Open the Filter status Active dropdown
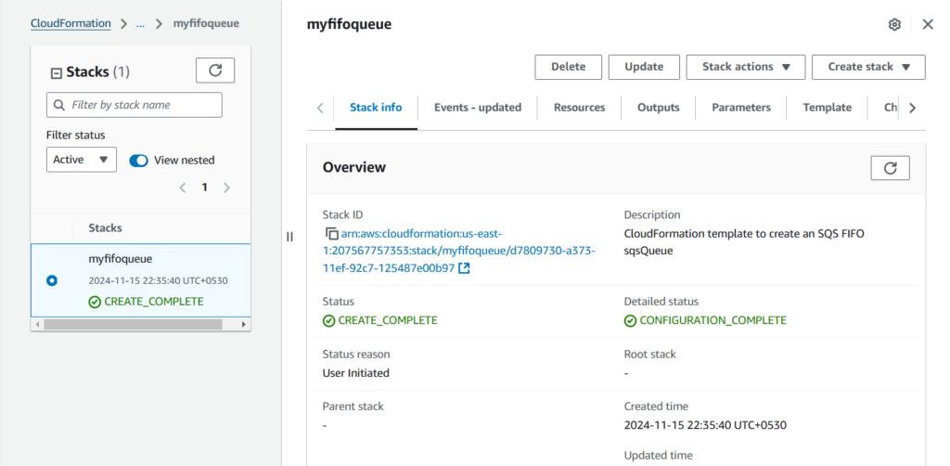The width and height of the screenshot is (950, 466). [82, 160]
